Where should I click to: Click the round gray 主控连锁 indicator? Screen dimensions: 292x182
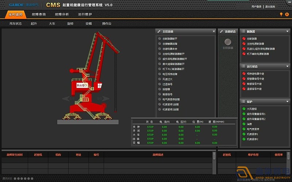(x=228, y=42)
